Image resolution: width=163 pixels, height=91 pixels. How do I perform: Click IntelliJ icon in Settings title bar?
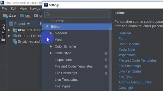[46, 5]
